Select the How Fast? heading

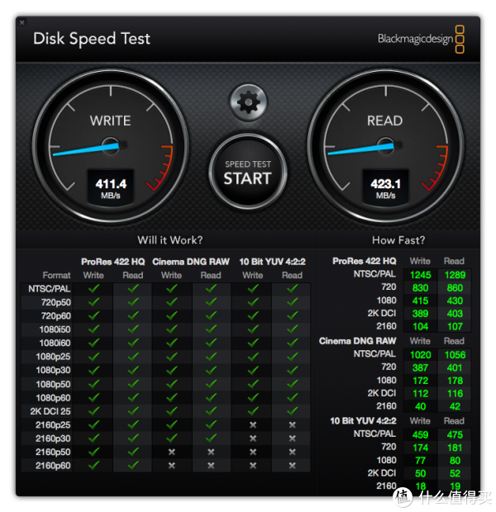click(x=398, y=240)
